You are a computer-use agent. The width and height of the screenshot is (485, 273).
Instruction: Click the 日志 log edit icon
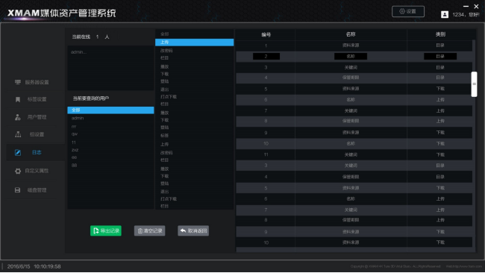18,152
